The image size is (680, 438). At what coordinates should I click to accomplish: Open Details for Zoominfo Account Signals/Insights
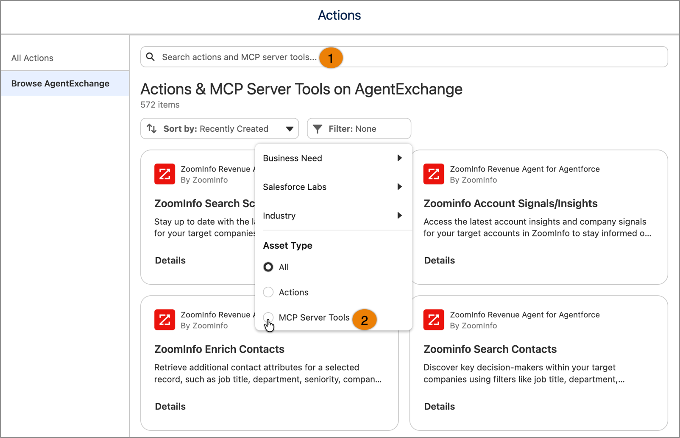coord(440,261)
